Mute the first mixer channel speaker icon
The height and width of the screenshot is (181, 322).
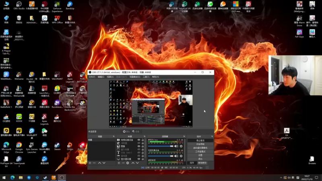click(176, 146)
